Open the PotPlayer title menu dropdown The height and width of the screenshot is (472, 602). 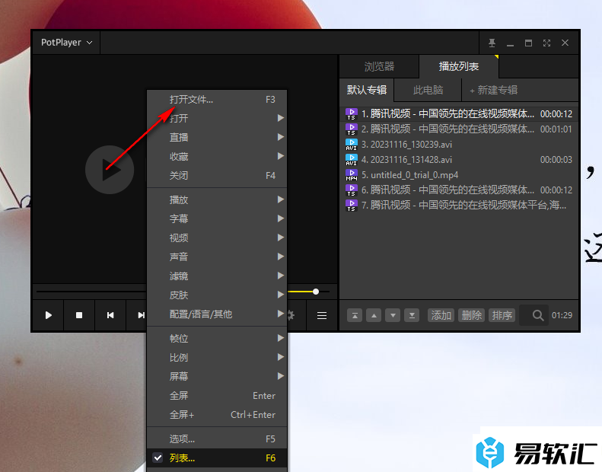pyautogui.click(x=66, y=42)
